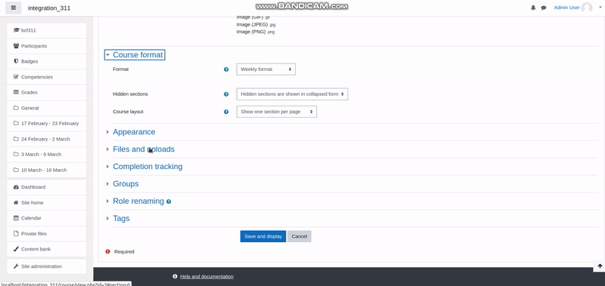Open the Badges sidebar item
605x286 pixels.
pos(46,61)
